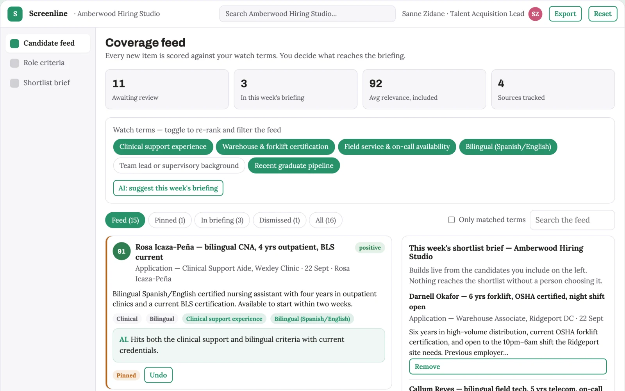Image resolution: width=625 pixels, height=391 pixels.
Task: Click the 3 In this week's briefing card
Action: click(295, 89)
